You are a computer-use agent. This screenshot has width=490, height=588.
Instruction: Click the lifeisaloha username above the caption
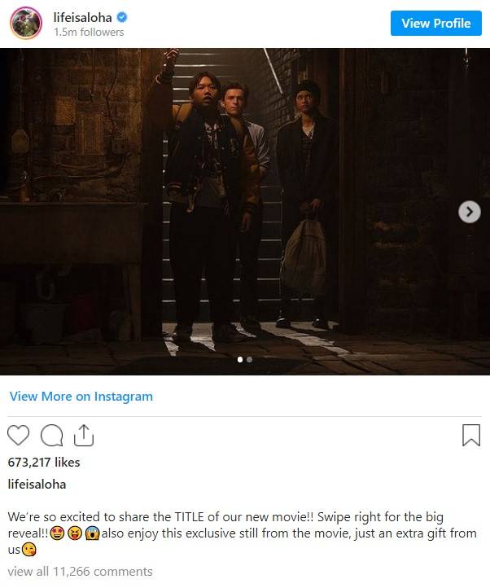click(x=37, y=485)
